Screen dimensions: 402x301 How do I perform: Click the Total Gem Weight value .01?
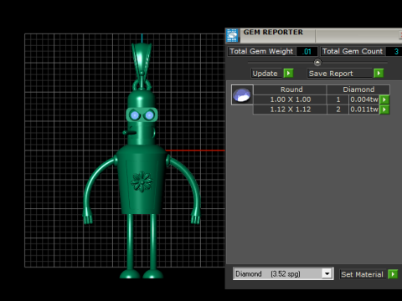tap(307, 52)
